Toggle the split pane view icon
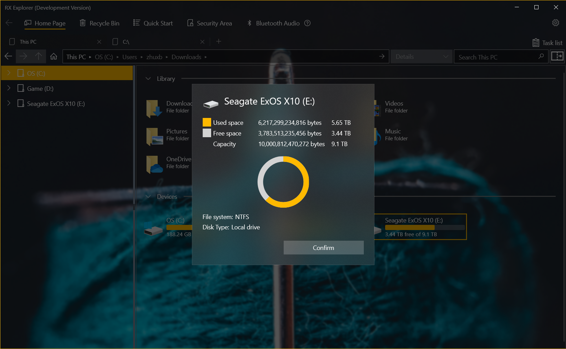Screen dimensions: 566x349 [x=557, y=56]
